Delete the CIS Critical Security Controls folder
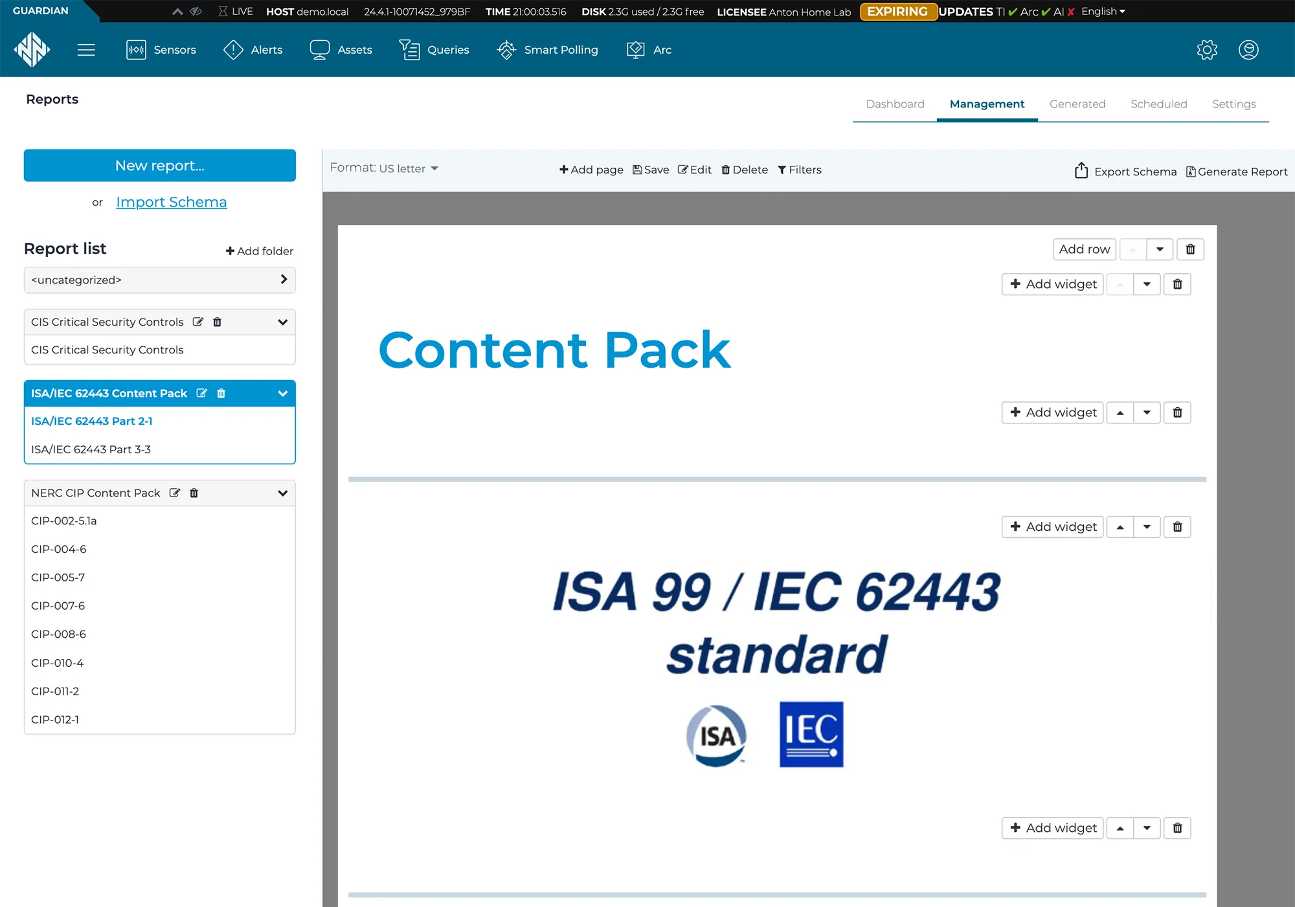 [x=218, y=322]
